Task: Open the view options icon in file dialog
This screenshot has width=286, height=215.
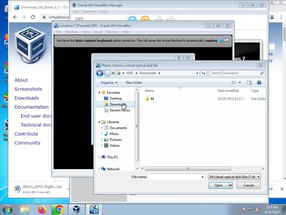Action: tap(234, 83)
